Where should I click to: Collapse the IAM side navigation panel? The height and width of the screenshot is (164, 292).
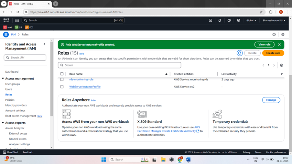tap(44, 44)
